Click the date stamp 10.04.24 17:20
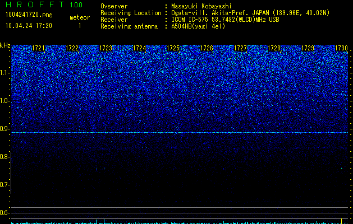 [29, 26]
